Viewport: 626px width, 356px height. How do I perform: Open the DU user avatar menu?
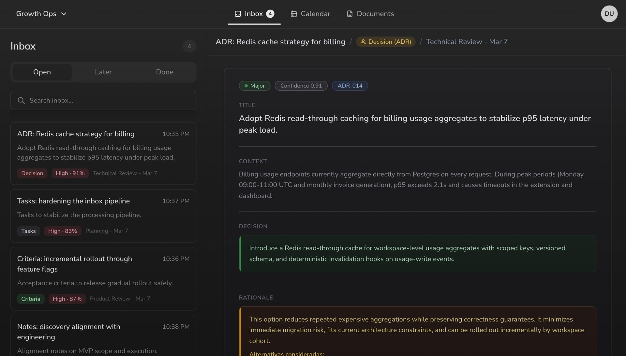[x=609, y=14]
